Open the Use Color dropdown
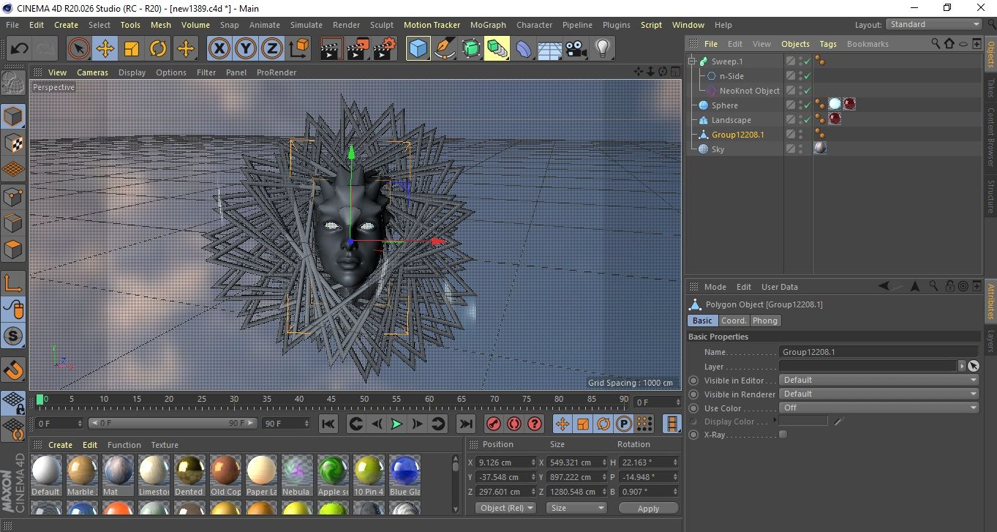Screen dimensions: 997x532 [x=879, y=408]
